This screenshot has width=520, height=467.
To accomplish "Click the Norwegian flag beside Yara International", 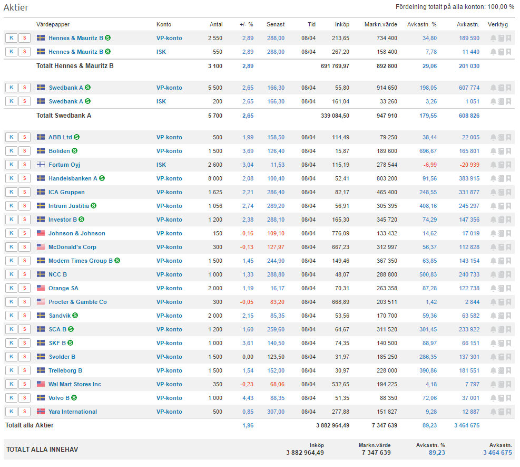I will point(41,412).
